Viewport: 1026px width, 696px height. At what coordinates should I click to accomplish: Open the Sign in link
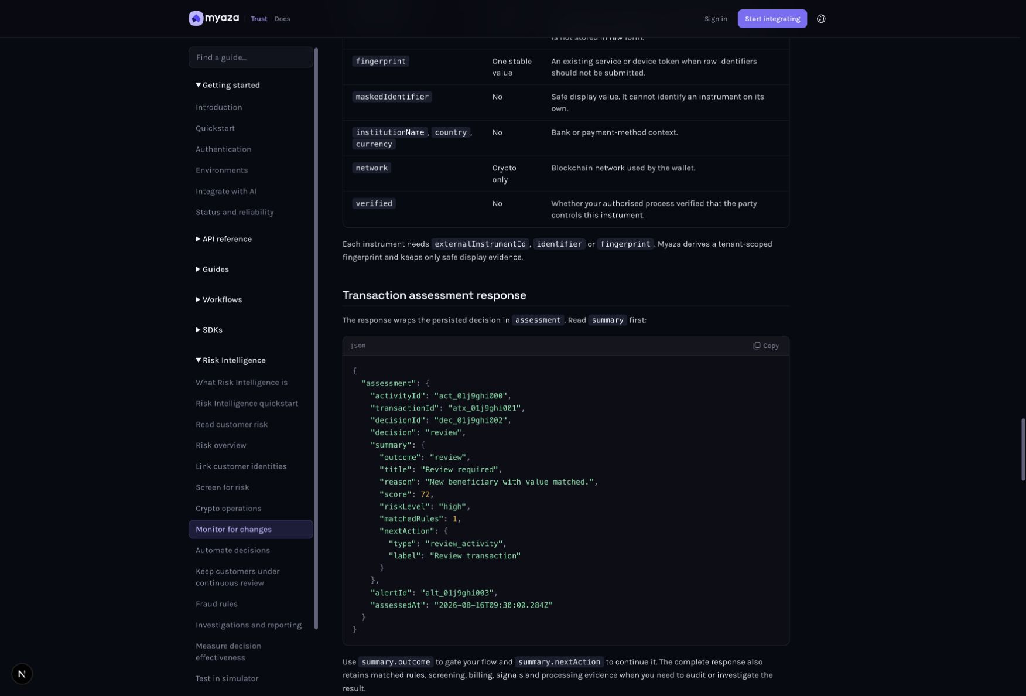click(716, 19)
